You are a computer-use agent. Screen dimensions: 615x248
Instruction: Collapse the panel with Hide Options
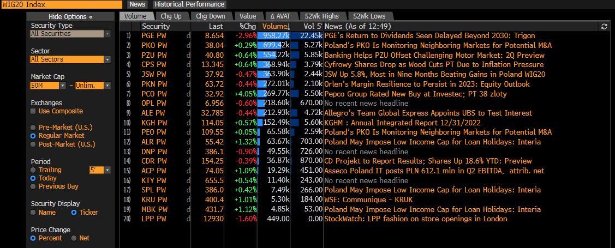(70, 17)
